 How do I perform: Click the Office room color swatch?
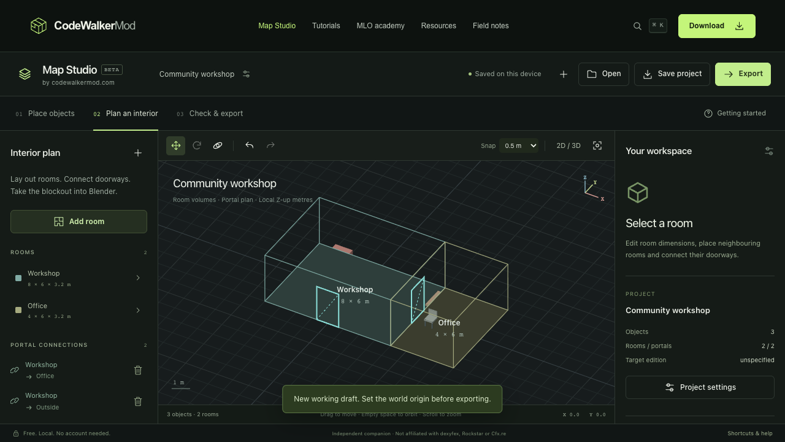pyautogui.click(x=18, y=311)
